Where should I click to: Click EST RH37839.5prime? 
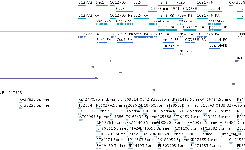(x=21, y=102)
